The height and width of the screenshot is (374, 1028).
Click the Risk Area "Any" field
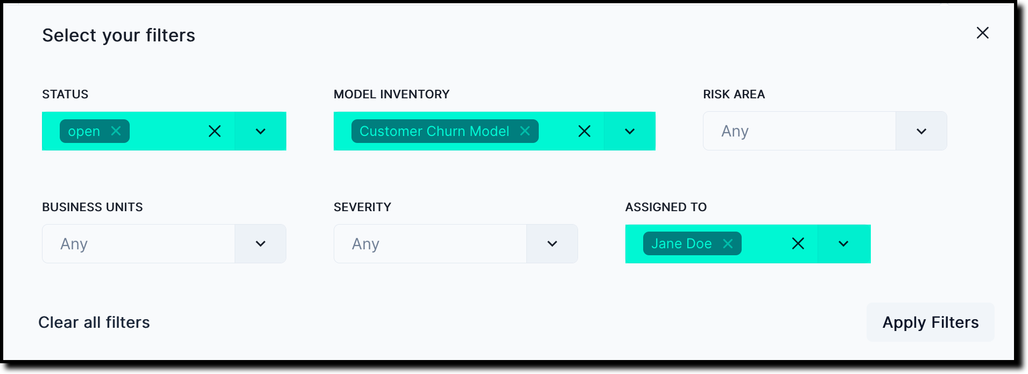(797, 131)
